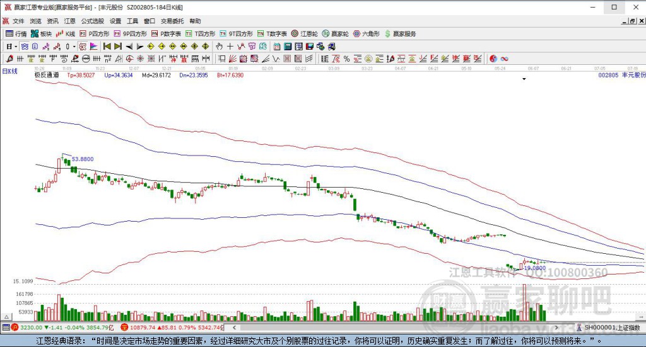646x347 pixels.
Task: Open the 资讯 menu
Action: (x=53, y=21)
